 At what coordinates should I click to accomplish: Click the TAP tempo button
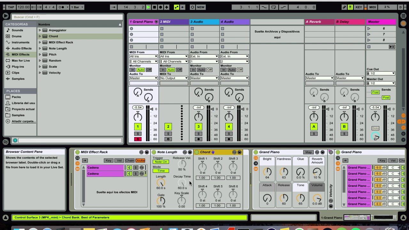coord(11,7)
